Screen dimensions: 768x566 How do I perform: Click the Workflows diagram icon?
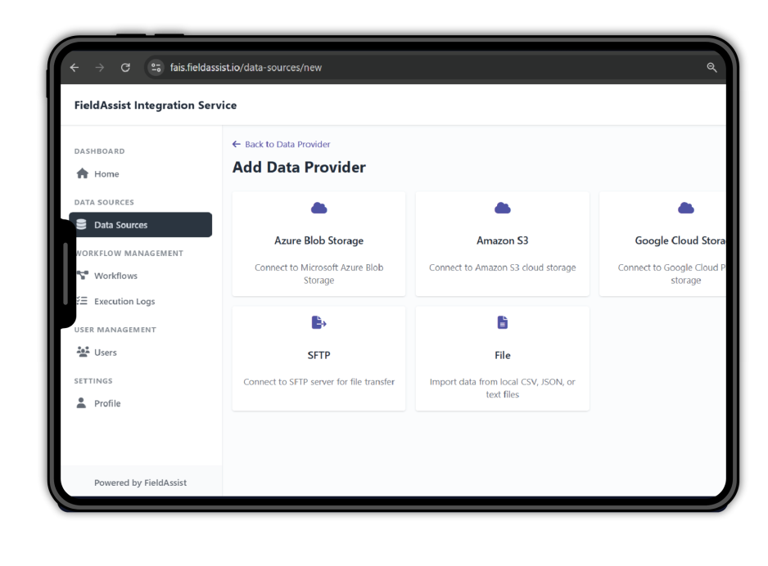pos(82,276)
